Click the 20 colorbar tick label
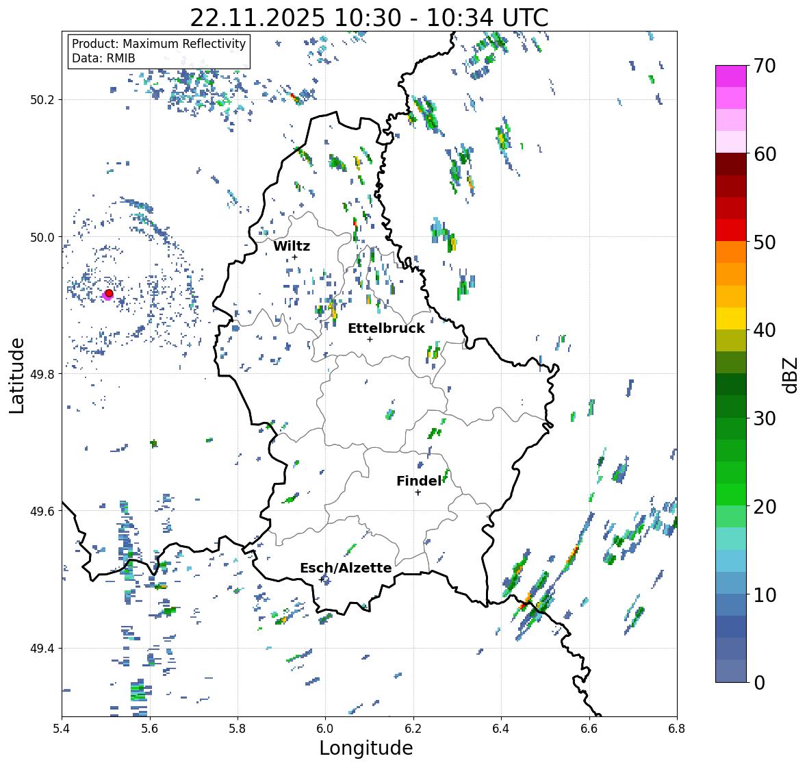Screen dimensions: 807x765 [x=765, y=507]
